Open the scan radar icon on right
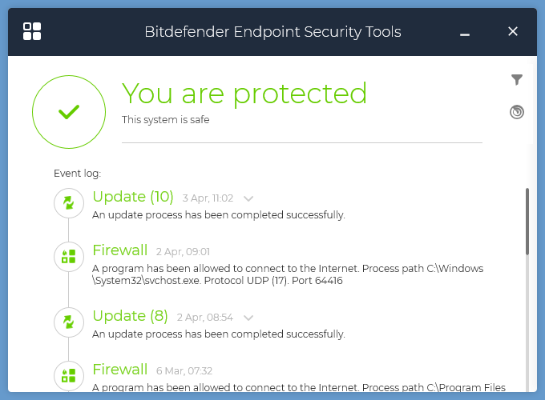Screen dimensions: 545x400 517,112
